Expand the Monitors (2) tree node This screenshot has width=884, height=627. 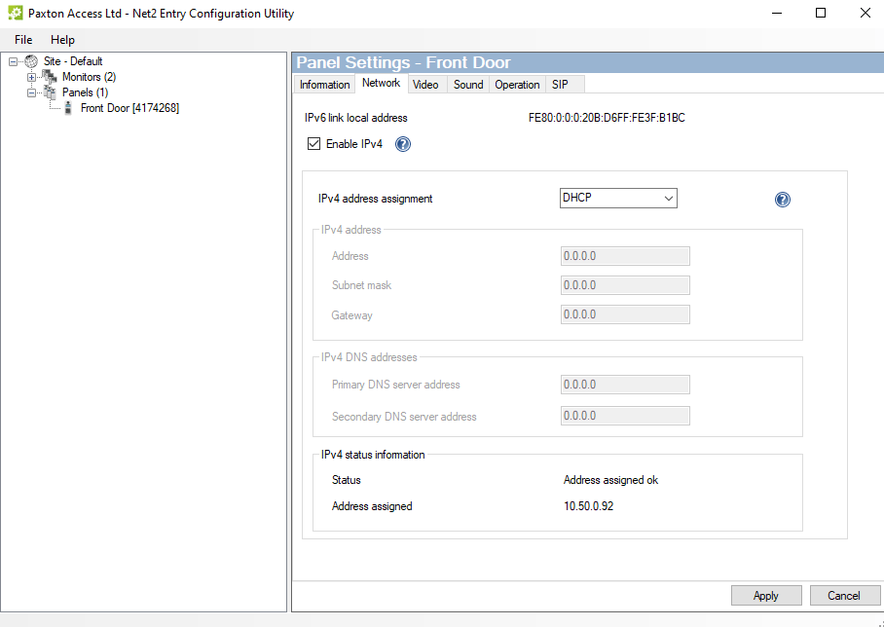pos(31,77)
